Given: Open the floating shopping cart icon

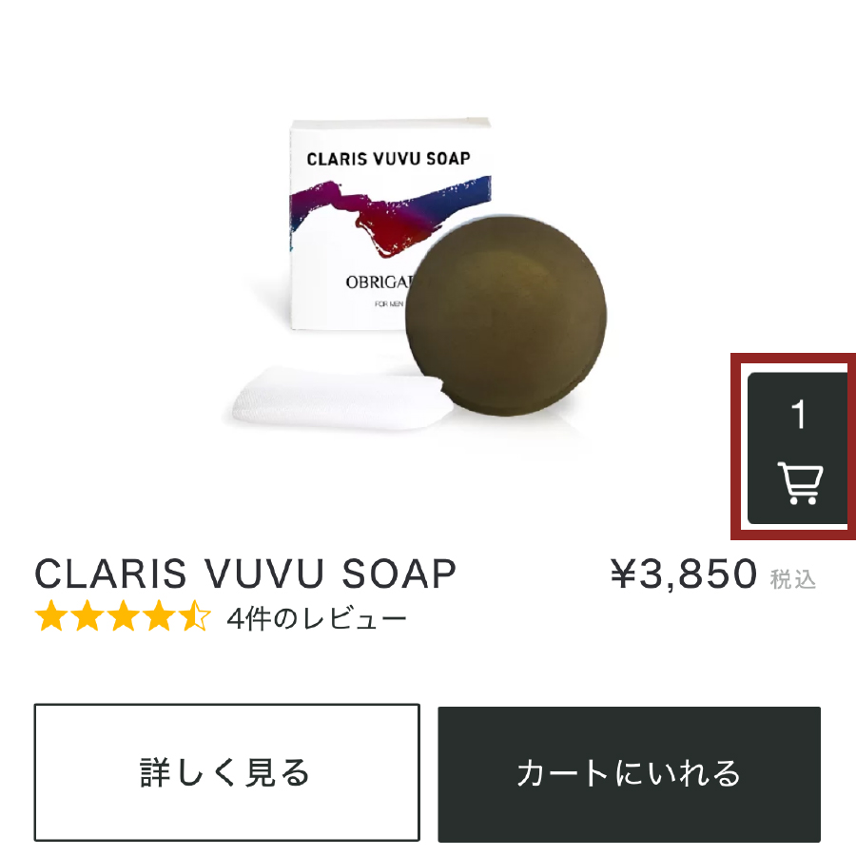Looking at the screenshot, I should point(800,483).
